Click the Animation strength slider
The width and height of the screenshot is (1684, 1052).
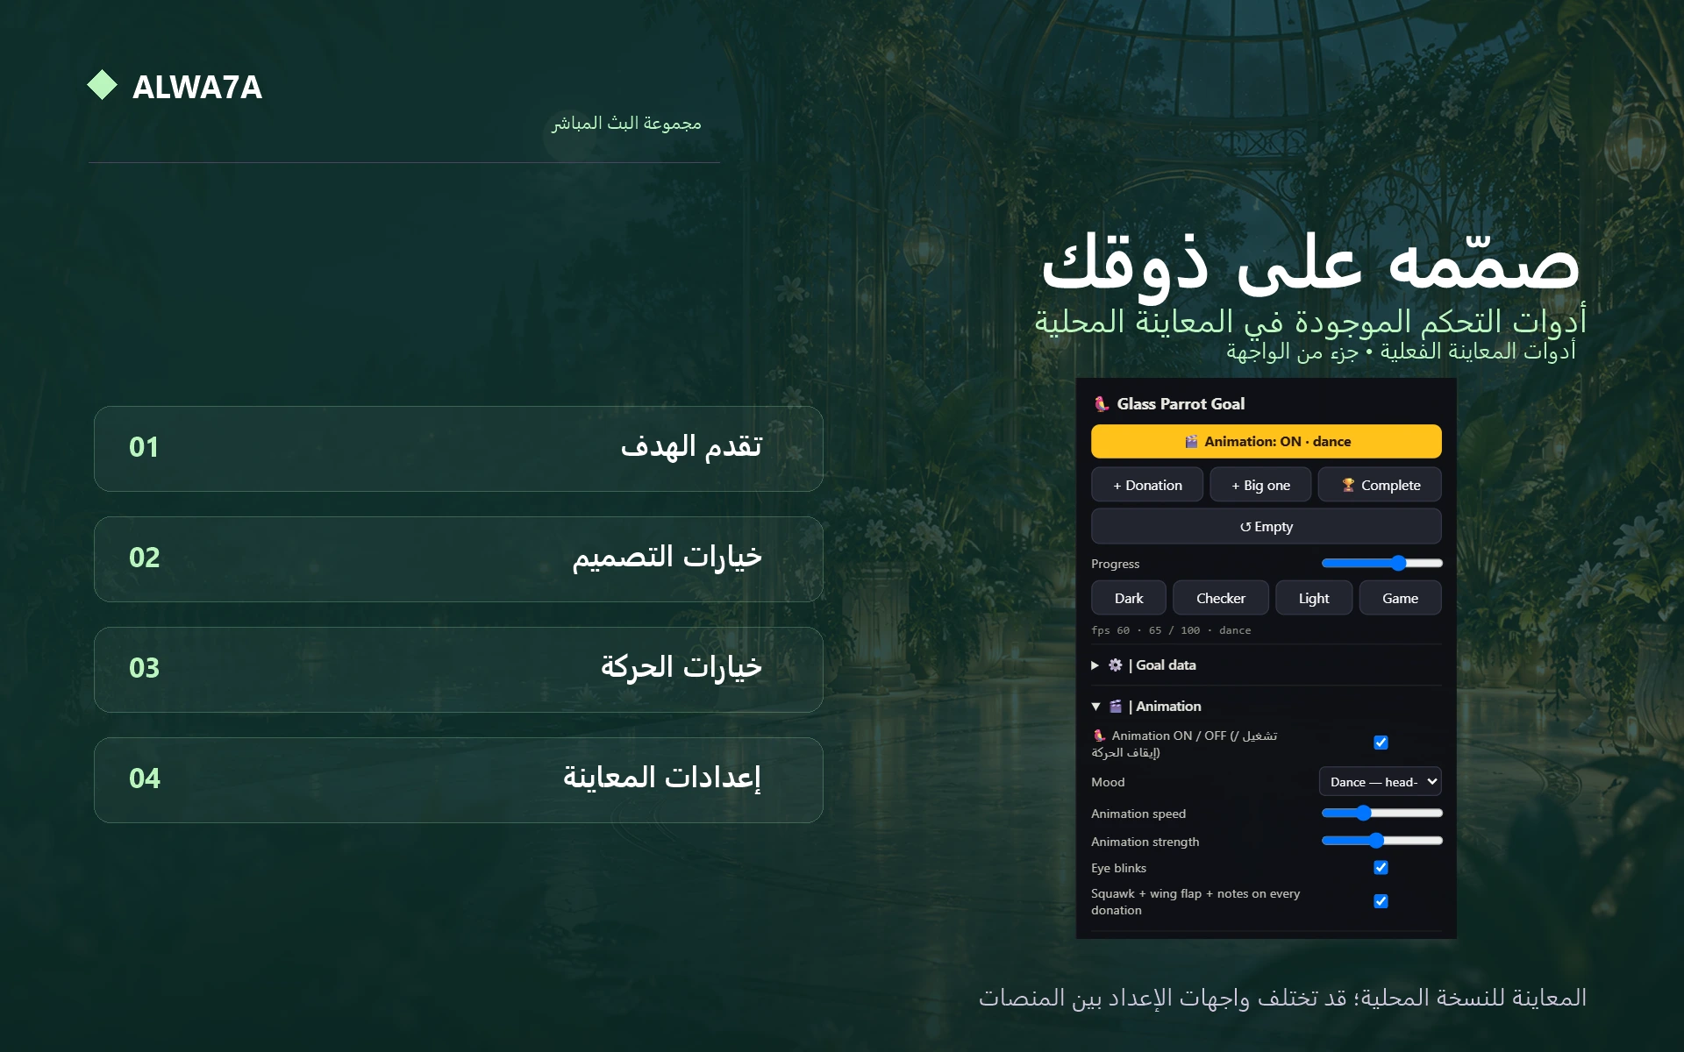pyautogui.click(x=1382, y=841)
